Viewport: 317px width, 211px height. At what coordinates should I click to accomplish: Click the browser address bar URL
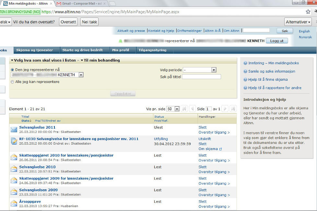(111, 12)
